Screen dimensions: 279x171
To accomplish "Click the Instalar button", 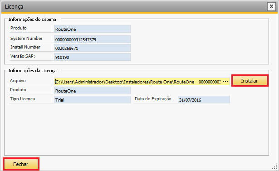I will (x=250, y=81).
